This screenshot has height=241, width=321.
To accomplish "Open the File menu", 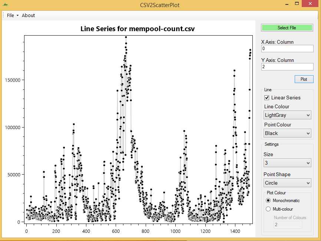I will (12, 15).
